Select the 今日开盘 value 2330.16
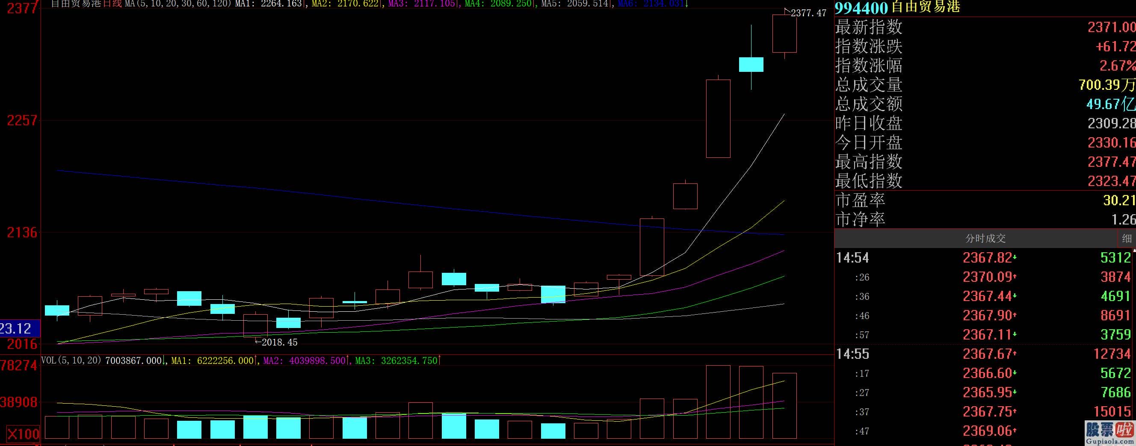This screenshot has height=446, width=1136. [x=1111, y=143]
